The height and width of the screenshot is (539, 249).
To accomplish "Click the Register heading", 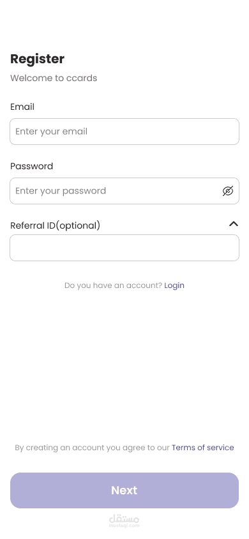I will [x=37, y=59].
